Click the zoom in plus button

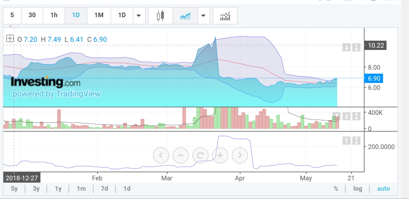(x=220, y=156)
